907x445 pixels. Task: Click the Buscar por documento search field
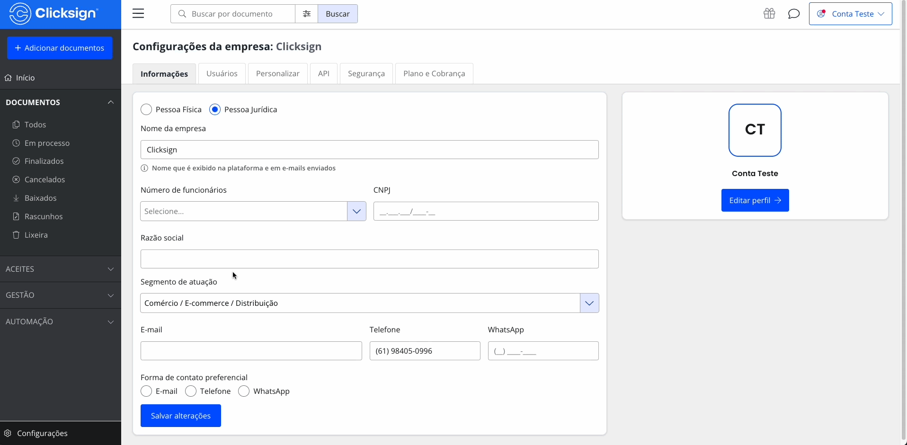[x=233, y=14]
